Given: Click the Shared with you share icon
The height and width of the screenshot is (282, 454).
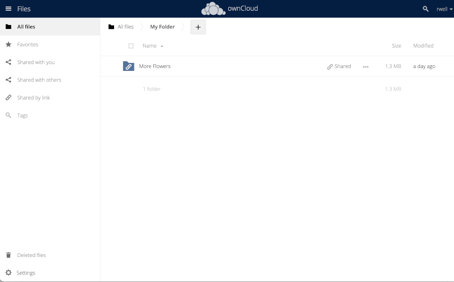Looking at the screenshot, I should point(9,62).
